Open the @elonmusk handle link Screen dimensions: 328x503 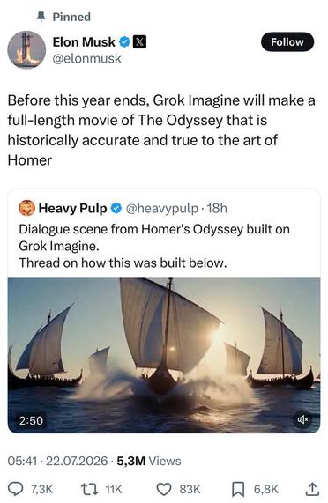point(86,59)
